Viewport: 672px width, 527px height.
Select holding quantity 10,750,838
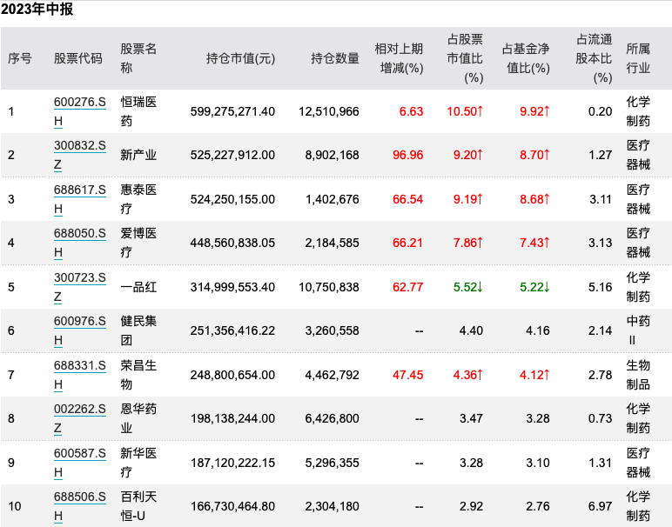(329, 287)
